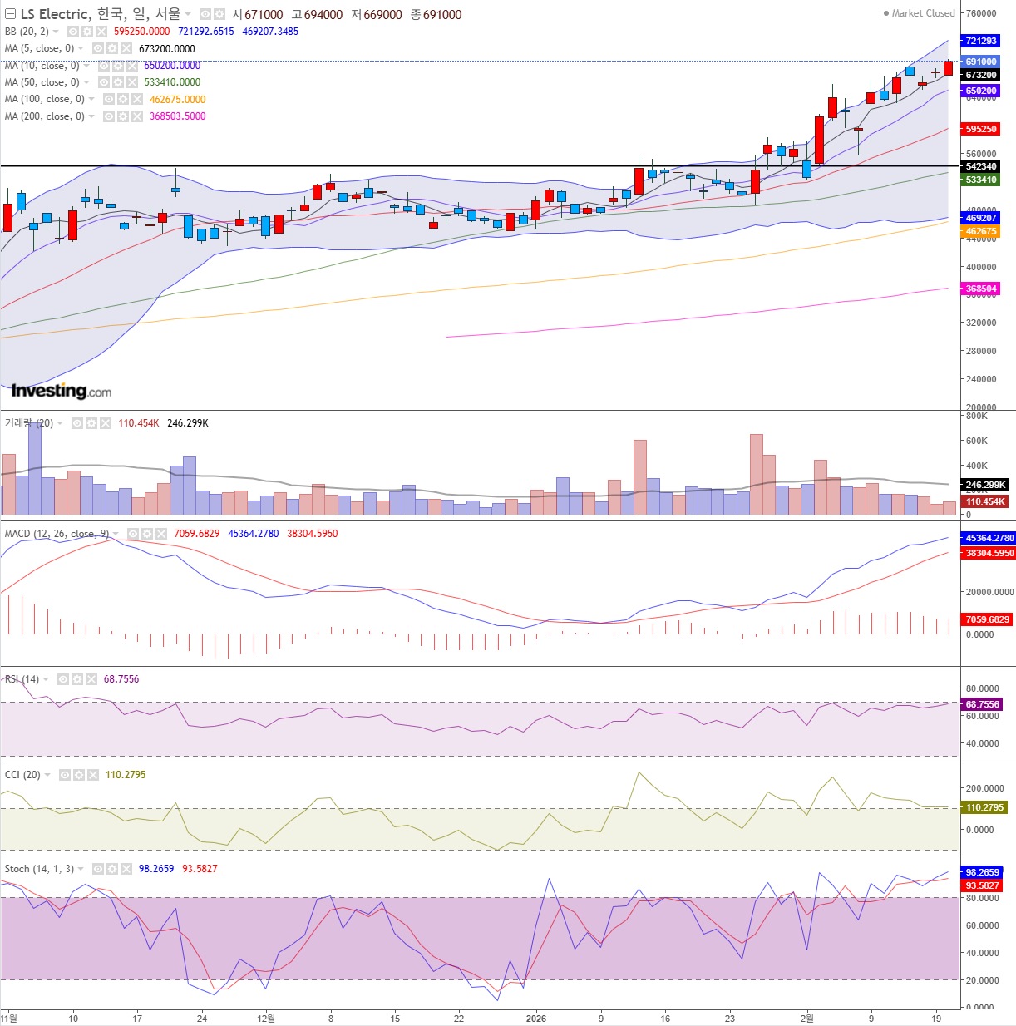Open RSI (14) settings gear
Image resolution: width=1016 pixels, height=1026 pixels.
77,679
